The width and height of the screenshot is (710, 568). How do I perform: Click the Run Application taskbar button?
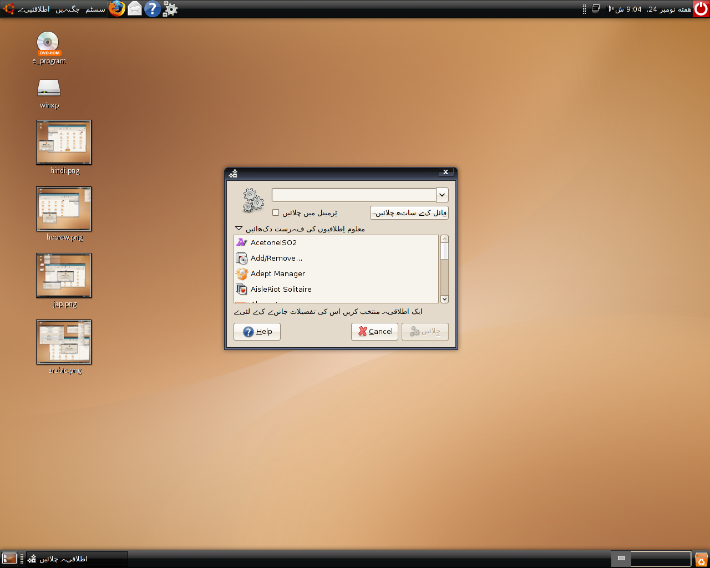[77, 559]
